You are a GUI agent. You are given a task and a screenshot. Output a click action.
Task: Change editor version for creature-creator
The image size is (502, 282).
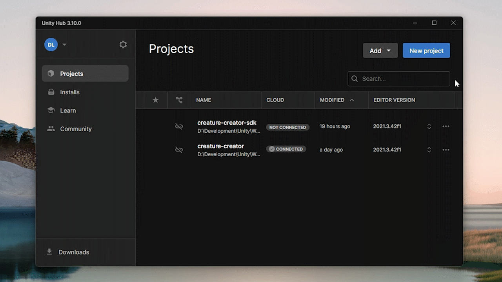pos(429,150)
